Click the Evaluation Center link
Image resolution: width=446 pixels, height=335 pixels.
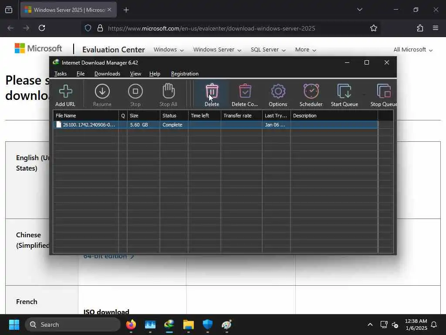pyautogui.click(x=114, y=50)
